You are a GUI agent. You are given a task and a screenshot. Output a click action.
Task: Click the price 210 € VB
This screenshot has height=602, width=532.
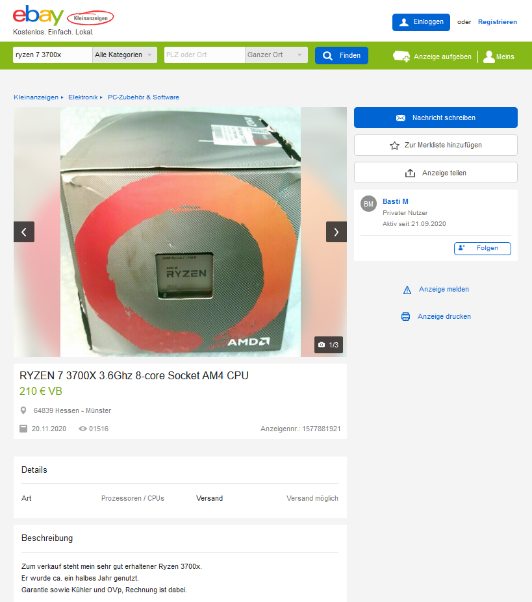[41, 391]
